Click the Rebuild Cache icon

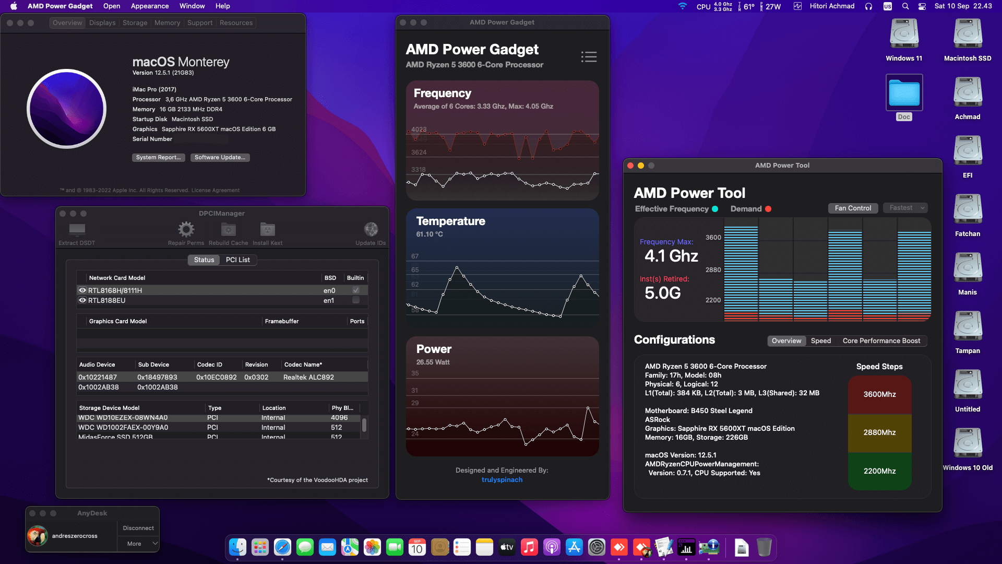(x=228, y=229)
